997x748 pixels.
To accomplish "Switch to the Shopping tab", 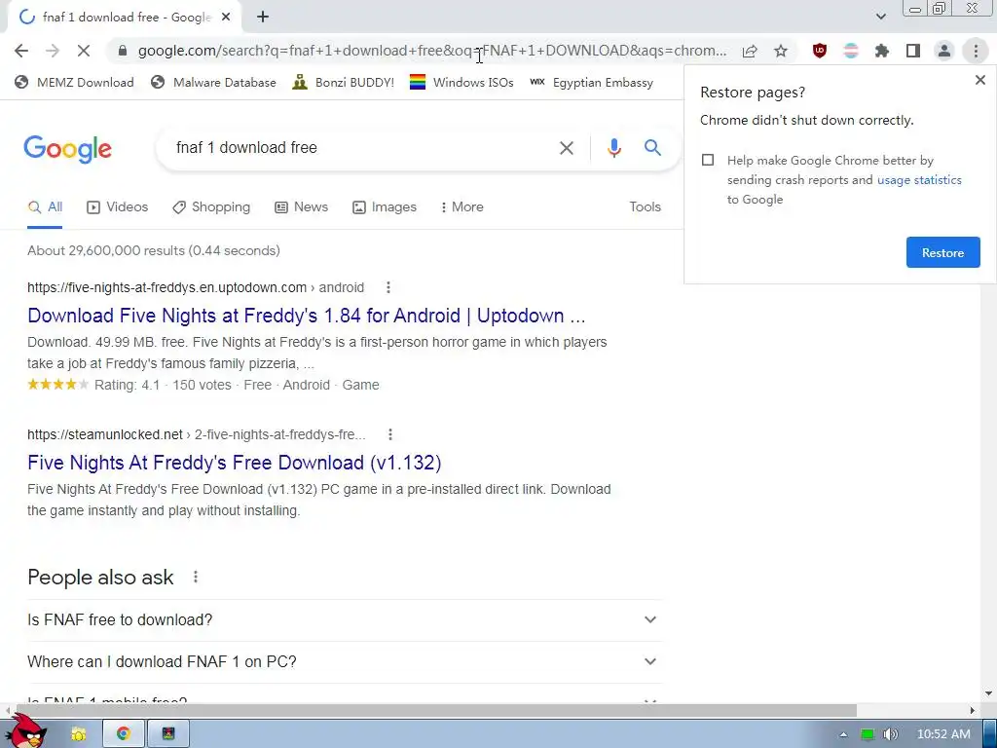I will [x=211, y=207].
